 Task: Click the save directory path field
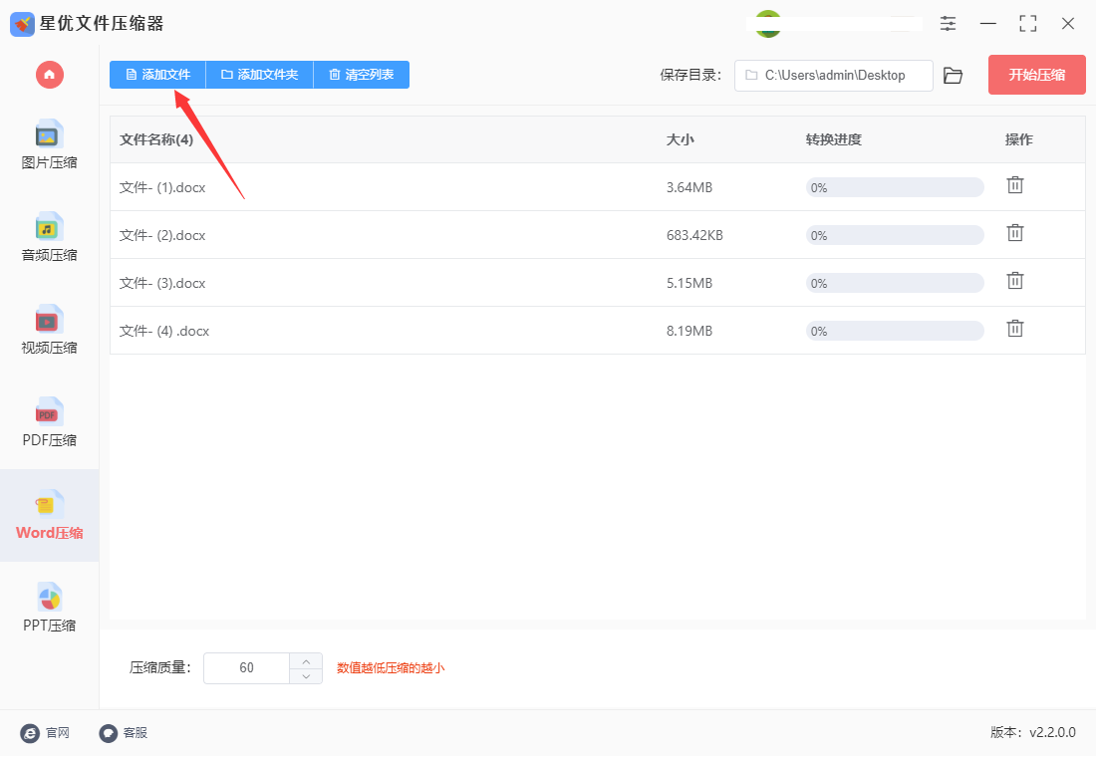point(833,76)
